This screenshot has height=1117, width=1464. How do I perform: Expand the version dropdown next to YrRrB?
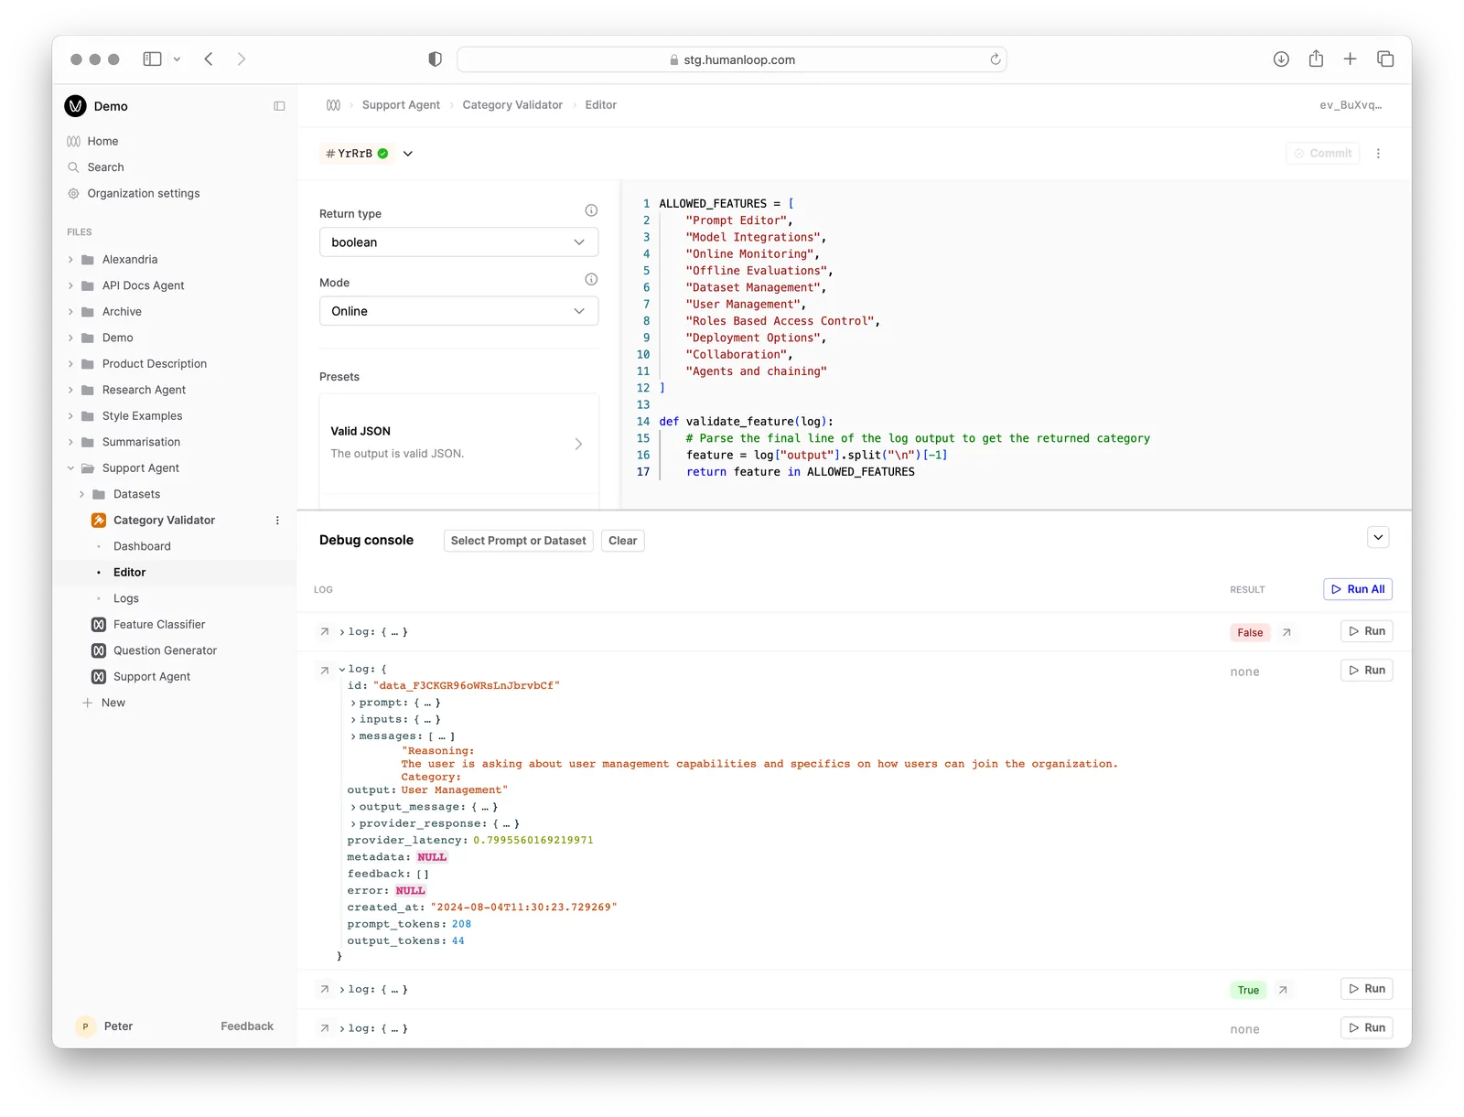pyautogui.click(x=408, y=154)
